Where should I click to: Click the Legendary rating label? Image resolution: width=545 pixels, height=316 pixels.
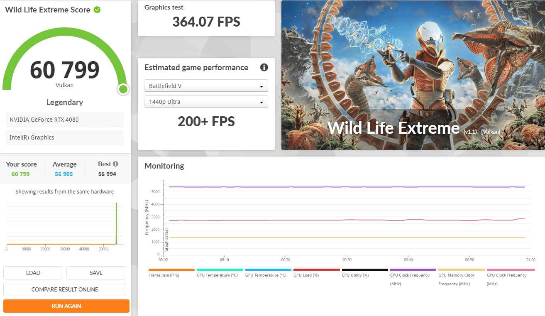click(x=65, y=102)
